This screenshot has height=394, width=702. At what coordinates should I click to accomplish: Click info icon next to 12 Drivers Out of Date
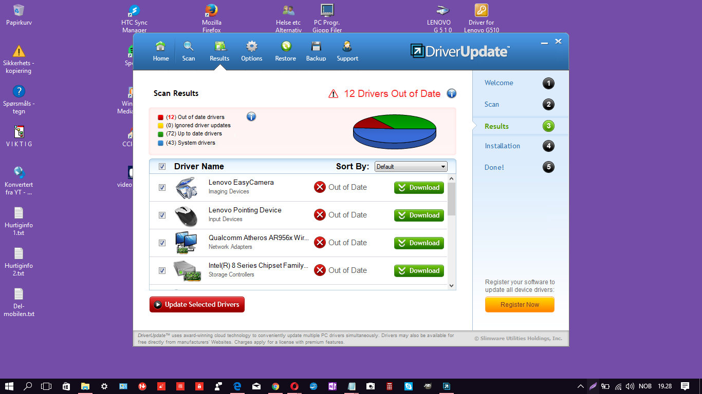tap(452, 93)
